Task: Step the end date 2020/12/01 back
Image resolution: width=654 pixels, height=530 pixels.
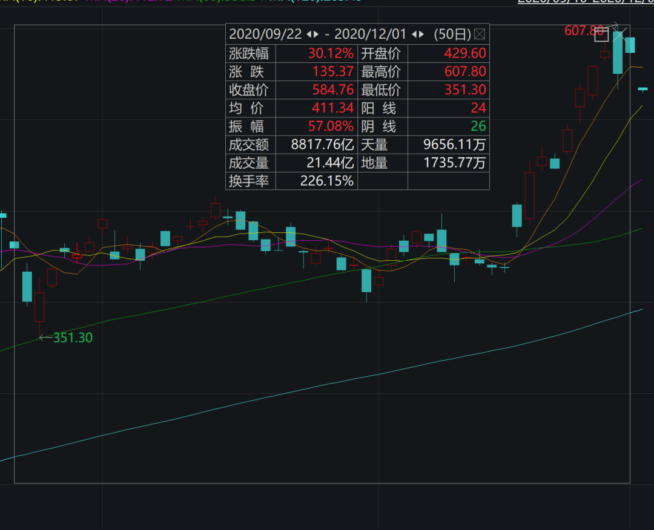Action: [413, 34]
